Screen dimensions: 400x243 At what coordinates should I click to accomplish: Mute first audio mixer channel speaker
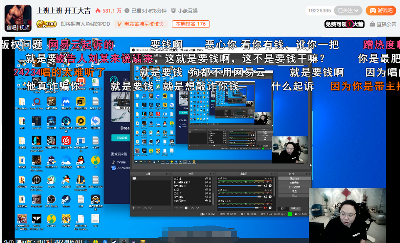pyautogui.click(x=265, y=186)
